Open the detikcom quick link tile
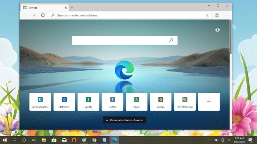The image size is (257, 144). (64, 102)
